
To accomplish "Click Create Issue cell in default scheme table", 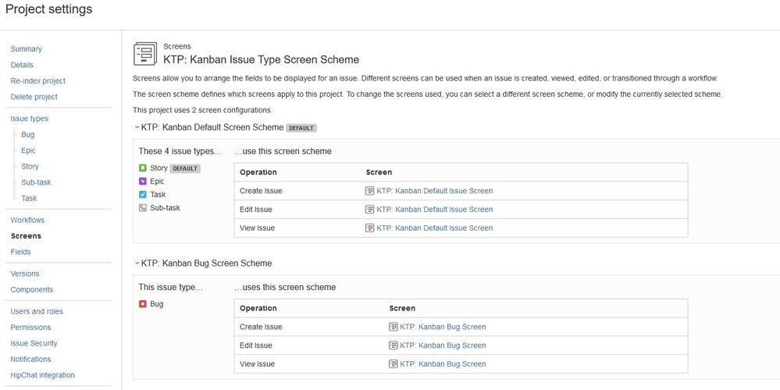I will coord(261,191).
